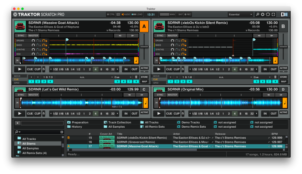Screen dimensions: 302x174
Task: Toggle Flux mode icon on Deck A
Action: point(44,69)
